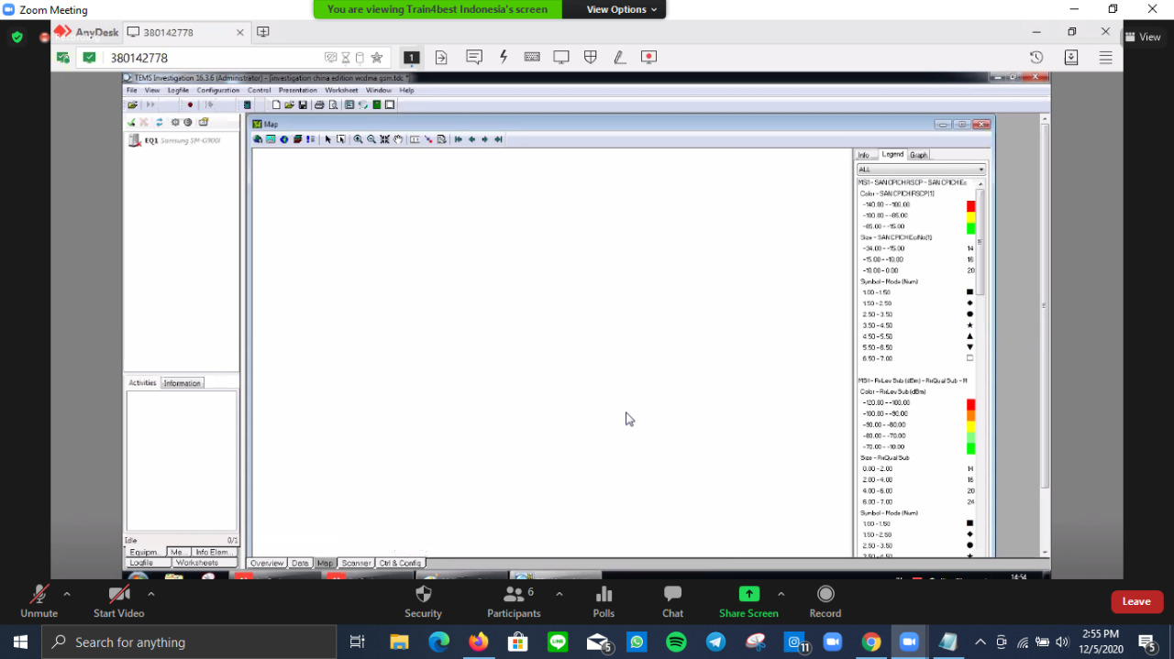1174x659 pixels.
Task: Click the print icon in TEMS toolbar
Action: pyautogui.click(x=319, y=105)
